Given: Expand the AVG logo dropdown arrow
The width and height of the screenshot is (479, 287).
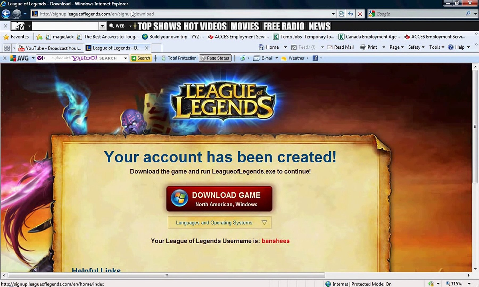Looking at the screenshot, I should click(x=33, y=58).
